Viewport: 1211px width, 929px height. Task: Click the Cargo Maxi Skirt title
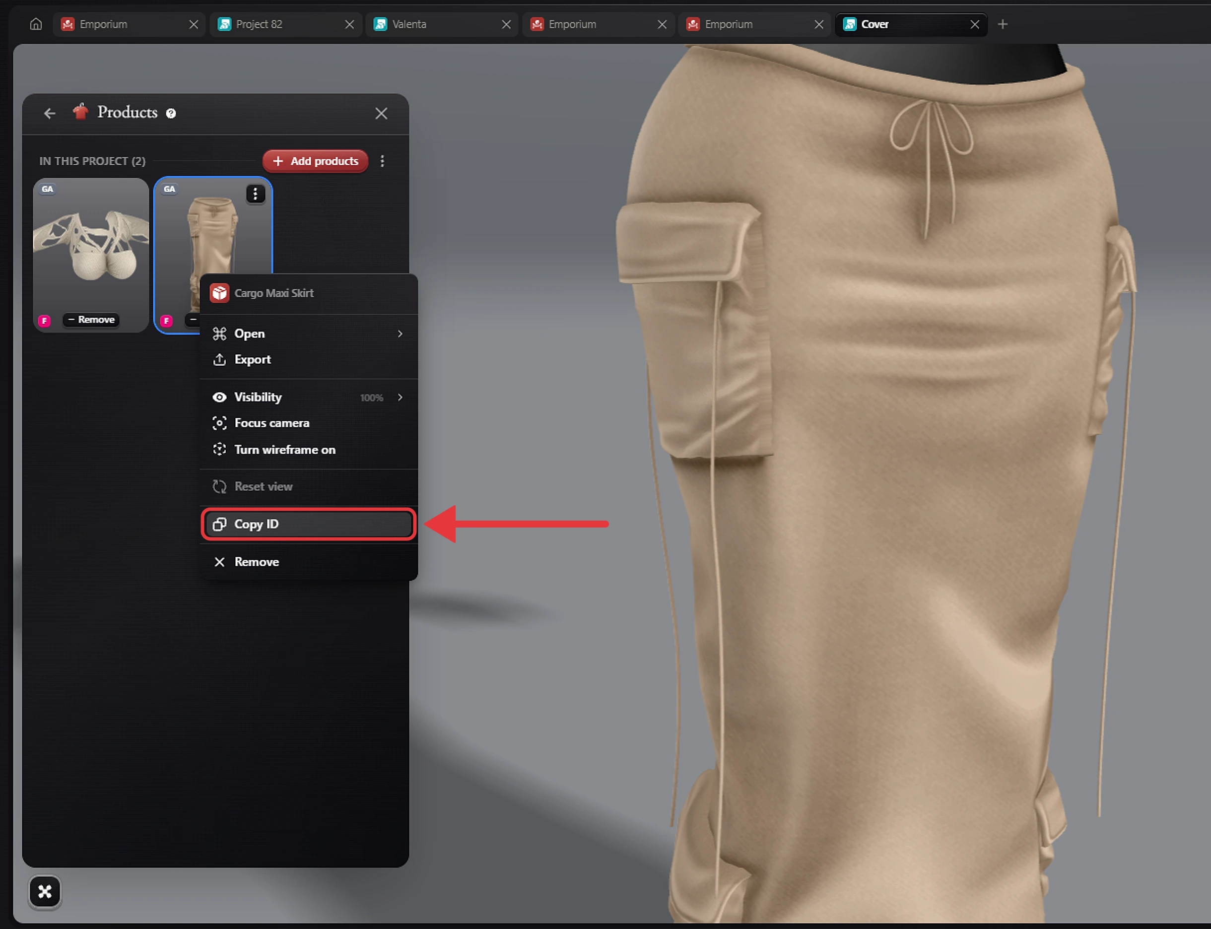point(274,293)
